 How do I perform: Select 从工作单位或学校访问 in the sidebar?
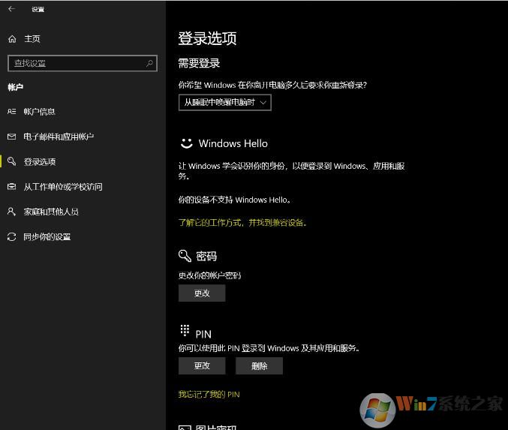pyautogui.click(x=63, y=187)
